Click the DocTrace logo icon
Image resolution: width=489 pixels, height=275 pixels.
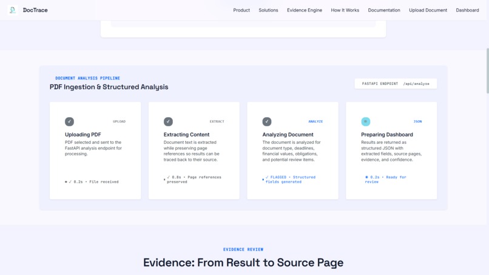pyautogui.click(x=13, y=10)
